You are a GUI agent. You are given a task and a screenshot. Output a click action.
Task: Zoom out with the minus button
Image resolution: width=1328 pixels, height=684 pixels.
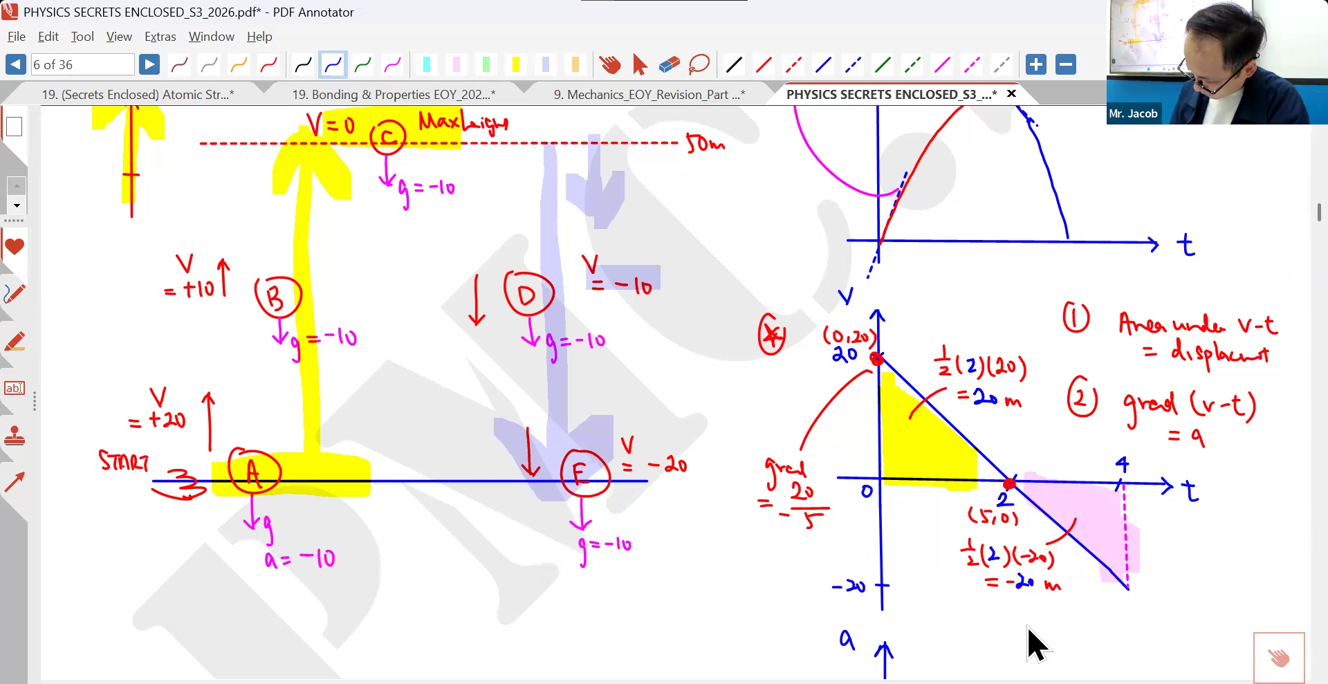(x=1066, y=64)
